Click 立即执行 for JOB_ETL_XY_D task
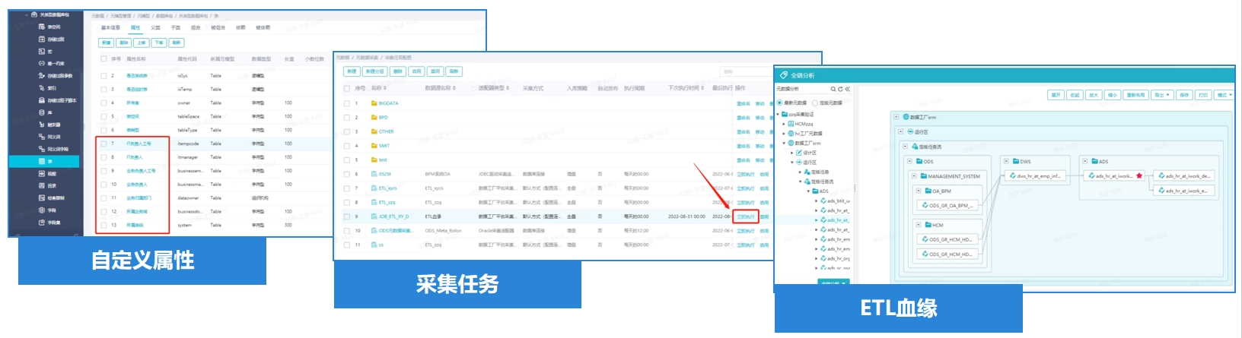The image size is (1242, 338). coord(745,216)
